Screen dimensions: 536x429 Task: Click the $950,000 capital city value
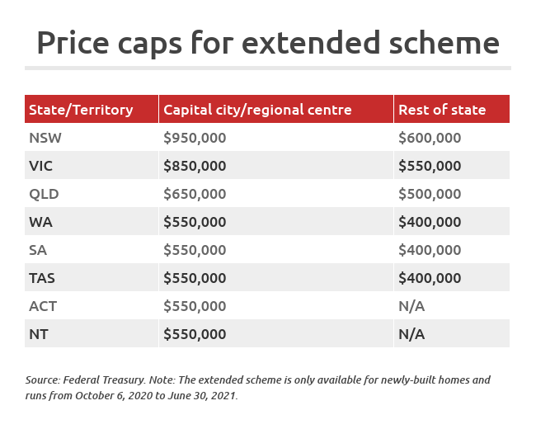coord(195,138)
